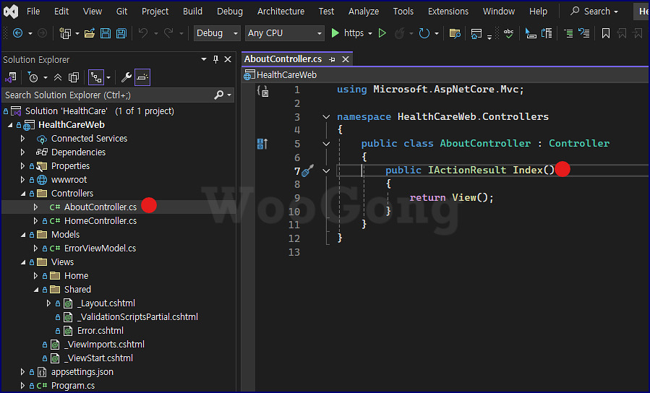The height and width of the screenshot is (393, 650).
Task: Collapse the AboutController class on line 5
Action: tap(326, 144)
